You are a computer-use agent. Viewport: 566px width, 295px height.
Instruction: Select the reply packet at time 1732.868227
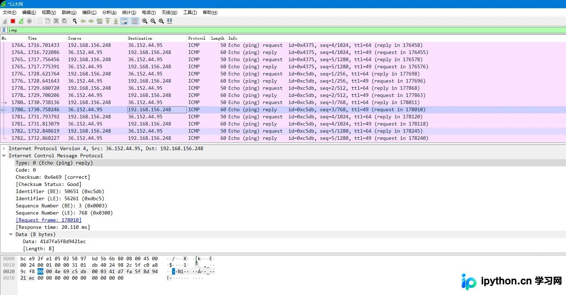[283, 138]
